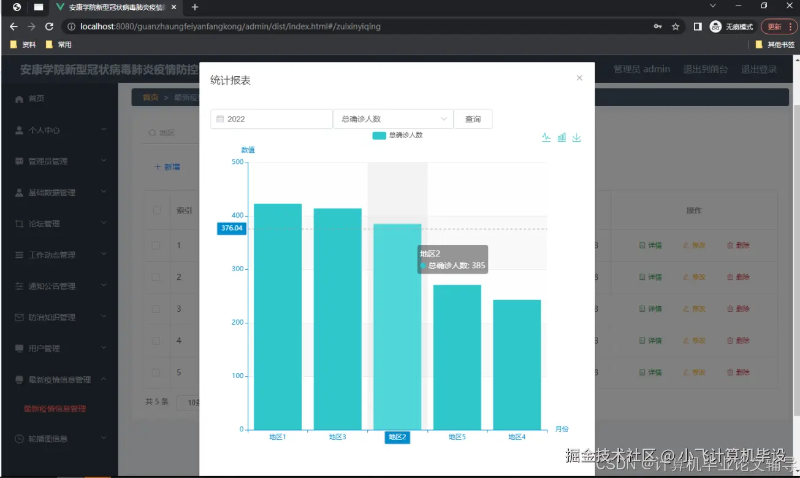Expand 通知公告管理 sidebar menu
Screen dimensions: 800x478
pyautogui.click(x=59, y=287)
